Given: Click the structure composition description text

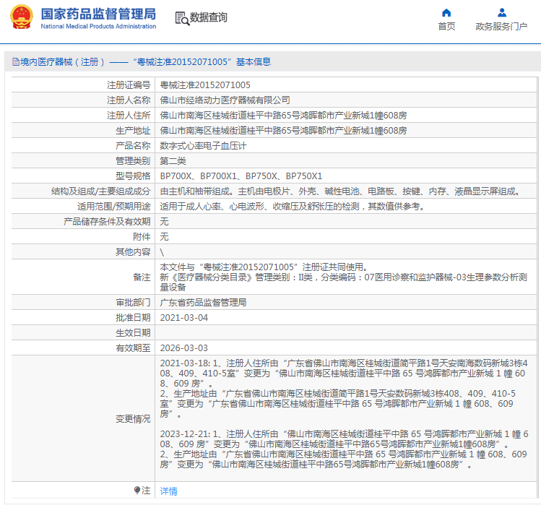Looking at the screenshot, I should point(340,191).
